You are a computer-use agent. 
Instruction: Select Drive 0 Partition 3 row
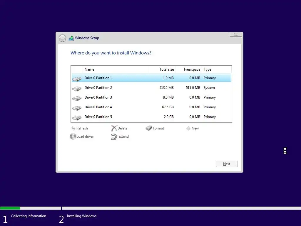click(151, 97)
